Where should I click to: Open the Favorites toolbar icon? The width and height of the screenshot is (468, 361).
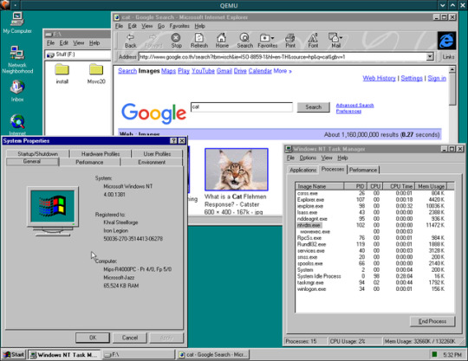268,41
